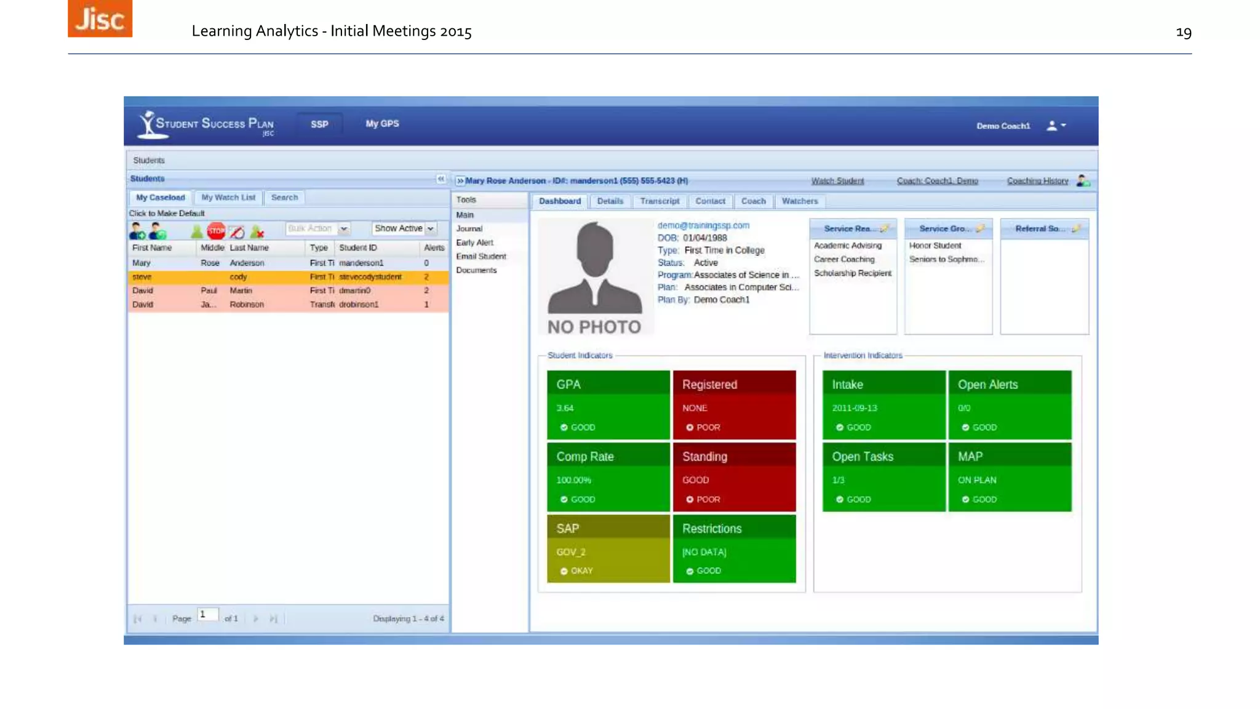Click the Open Alerts indicator tile
This screenshot has height=709, width=1260.
click(1010, 405)
